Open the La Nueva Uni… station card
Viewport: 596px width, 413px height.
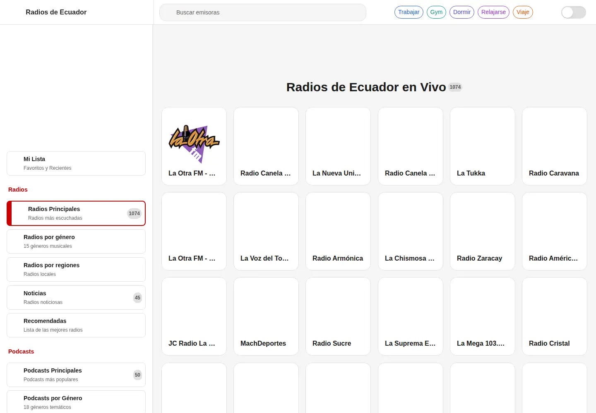pyautogui.click(x=338, y=146)
